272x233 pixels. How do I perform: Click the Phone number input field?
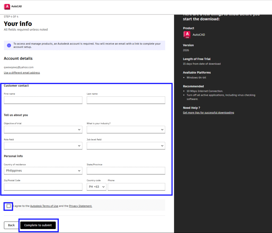pos(136,187)
